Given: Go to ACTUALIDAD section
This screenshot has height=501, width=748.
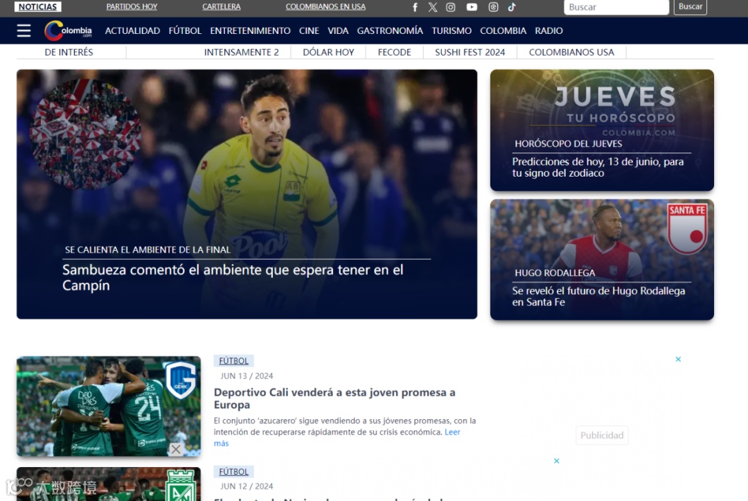Looking at the screenshot, I should (x=132, y=30).
